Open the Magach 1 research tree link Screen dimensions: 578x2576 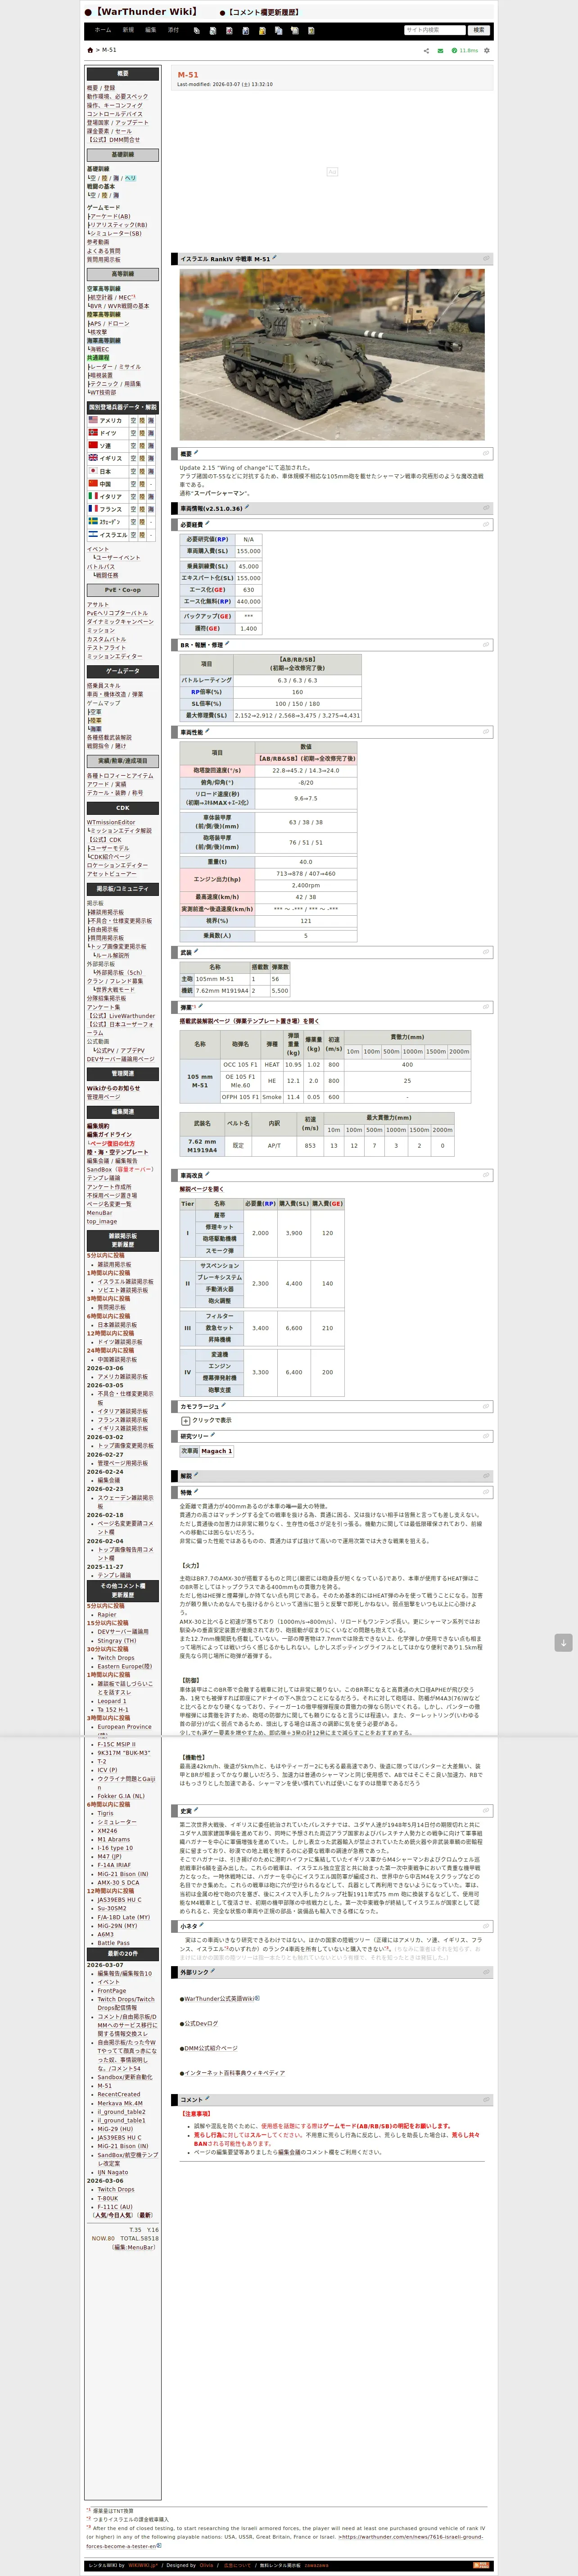point(216,1451)
